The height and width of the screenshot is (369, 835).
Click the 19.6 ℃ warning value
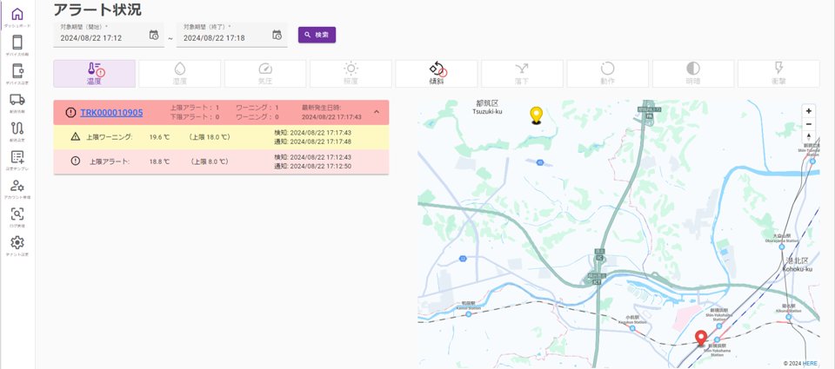tap(159, 137)
